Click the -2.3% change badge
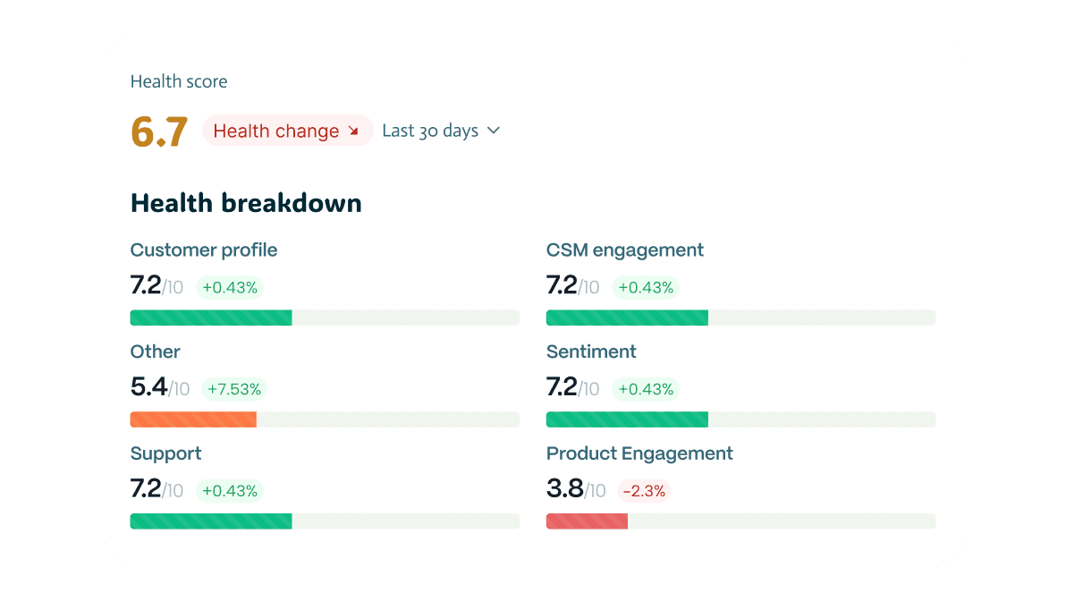 tap(644, 491)
